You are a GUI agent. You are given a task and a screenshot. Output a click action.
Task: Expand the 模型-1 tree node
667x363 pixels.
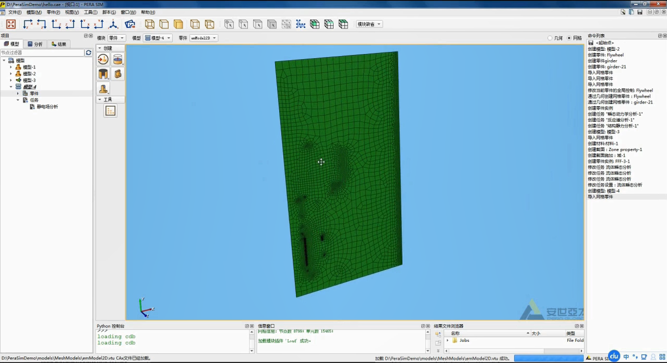pyautogui.click(x=11, y=67)
